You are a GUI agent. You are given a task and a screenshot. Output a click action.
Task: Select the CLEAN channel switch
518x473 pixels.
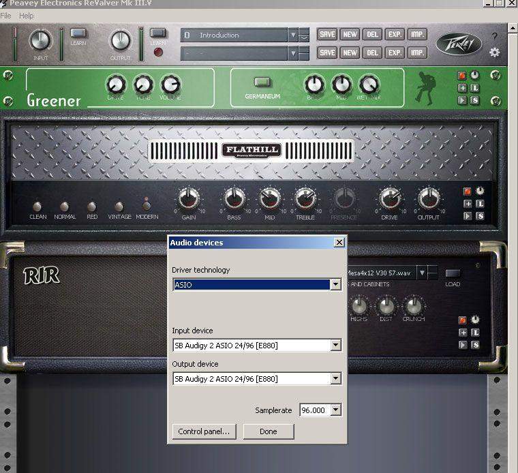(x=37, y=207)
